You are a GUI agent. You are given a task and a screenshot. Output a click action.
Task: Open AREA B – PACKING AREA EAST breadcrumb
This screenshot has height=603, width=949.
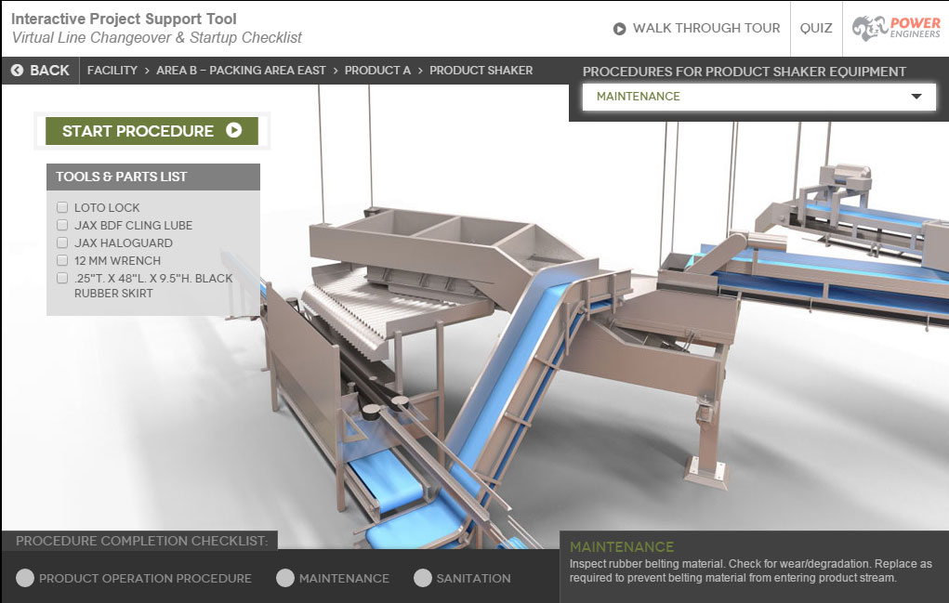pos(241,71)
